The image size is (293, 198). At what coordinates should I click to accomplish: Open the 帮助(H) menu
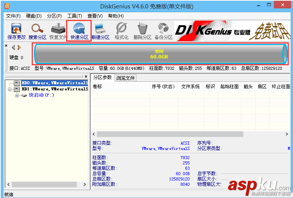(116, 16)
